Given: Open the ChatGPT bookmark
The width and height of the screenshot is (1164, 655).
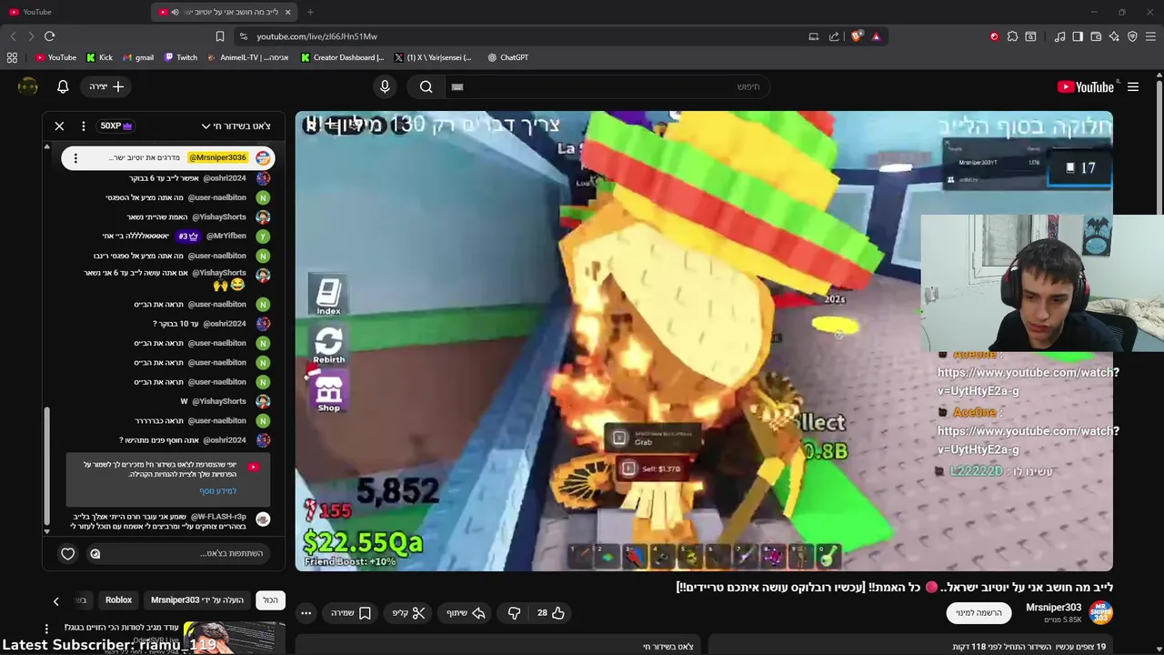Looking at the screenshot, I should 507,57.
